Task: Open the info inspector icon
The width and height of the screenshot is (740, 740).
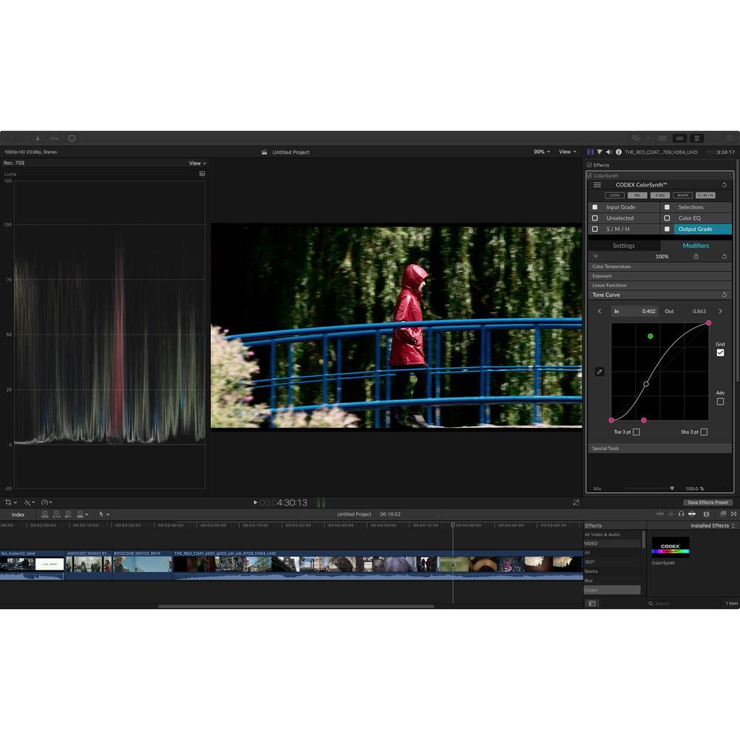Action: [x=618, y=152]
